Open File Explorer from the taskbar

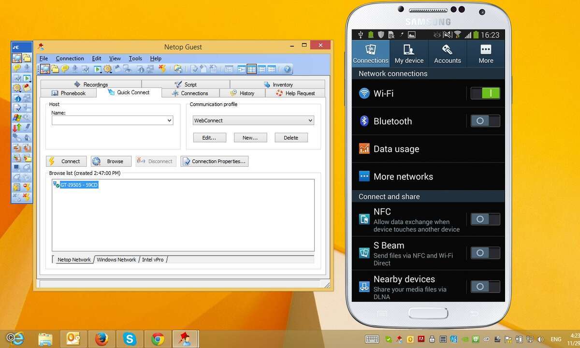45,339
